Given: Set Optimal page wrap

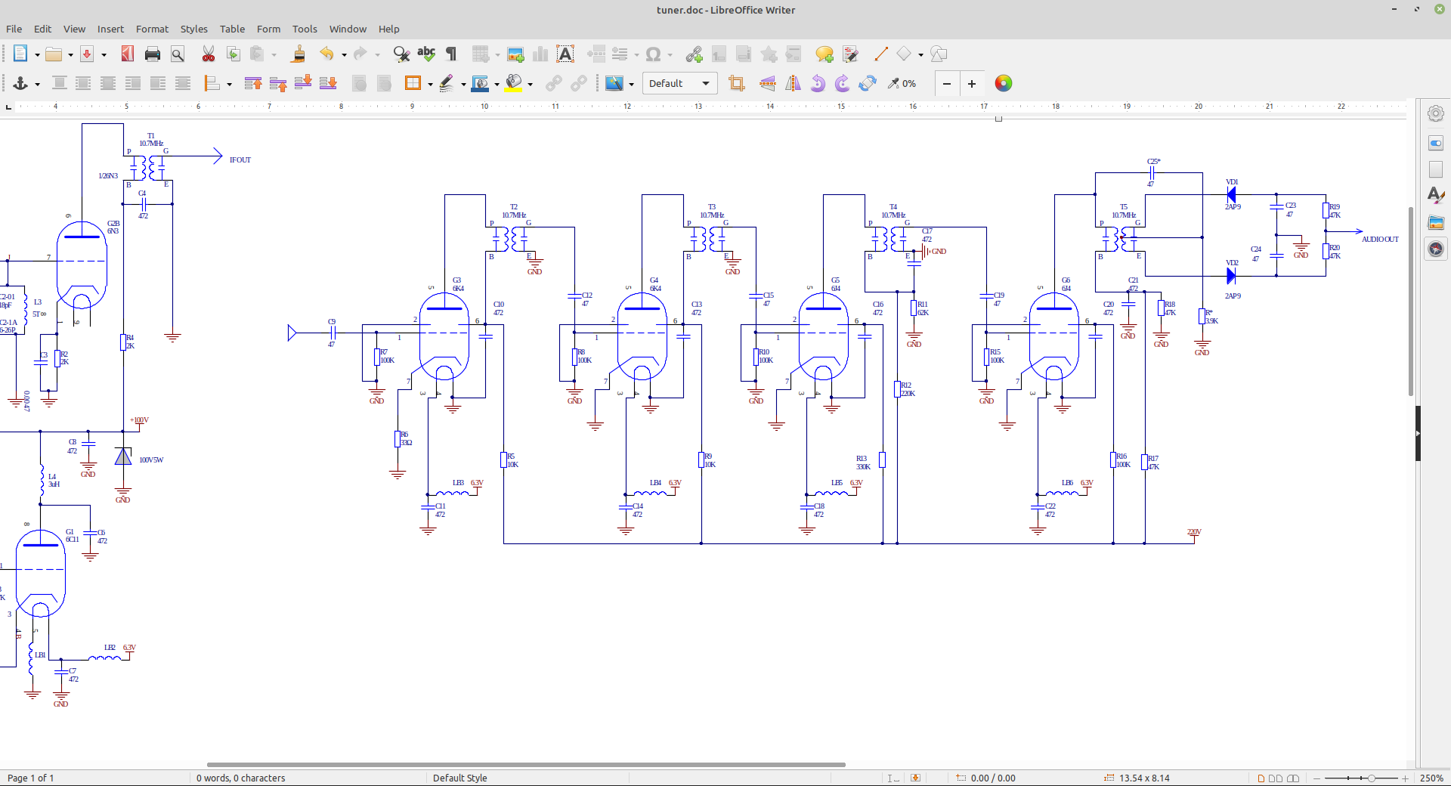Looking at the screenshot, I should coord(108,83).
